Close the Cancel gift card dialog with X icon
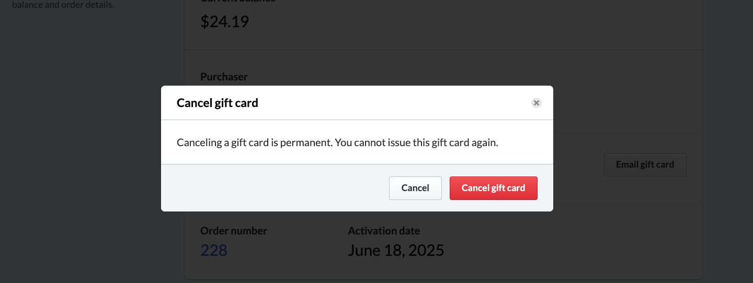This screenshot has width=753, height=283. (x=536, y=103)
